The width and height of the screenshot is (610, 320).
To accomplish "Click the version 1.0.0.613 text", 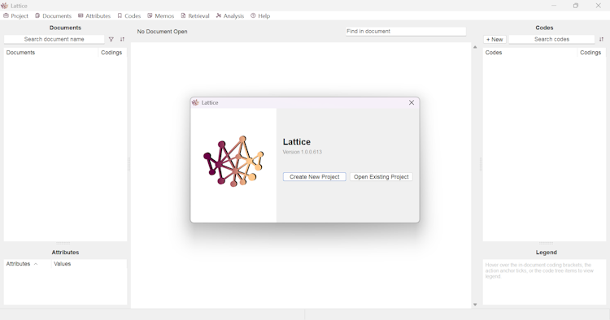I will pos(303,152).
